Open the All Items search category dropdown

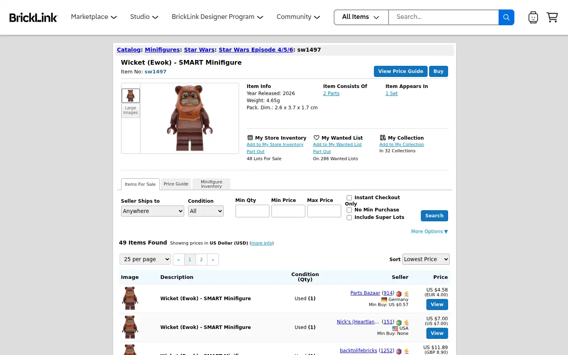point(361,17)
